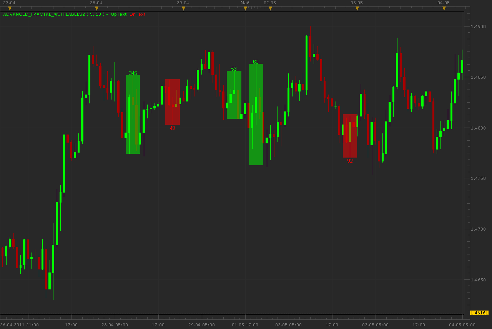
Task: Click the orange day marker under 02.05
Action: 270,8
